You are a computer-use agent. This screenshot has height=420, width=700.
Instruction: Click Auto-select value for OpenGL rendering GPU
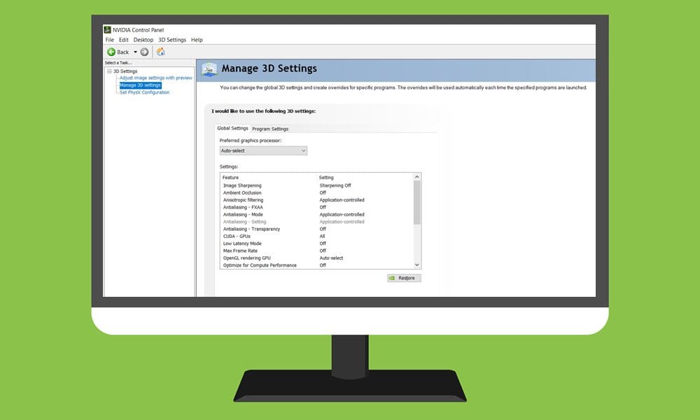[x=331, y=258]
